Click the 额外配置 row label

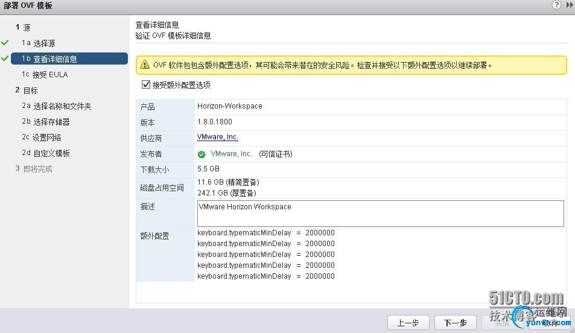pyautogui.click(x=154, y=236)
